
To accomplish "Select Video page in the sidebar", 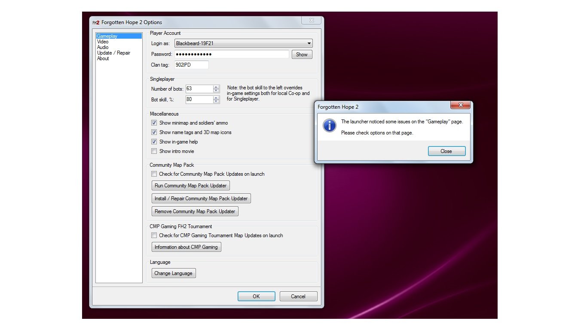I will [103, 42].
